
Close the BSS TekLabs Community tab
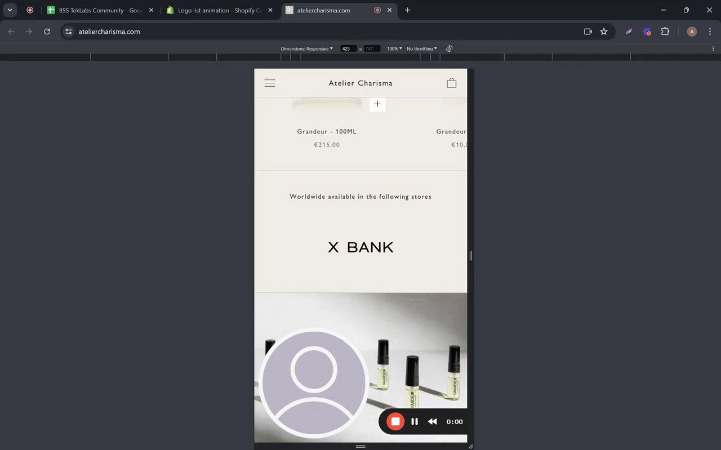pos(151,10)
